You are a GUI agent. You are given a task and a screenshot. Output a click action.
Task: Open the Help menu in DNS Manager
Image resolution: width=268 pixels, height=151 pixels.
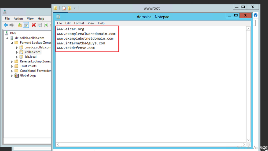click(x=41, y=19)
